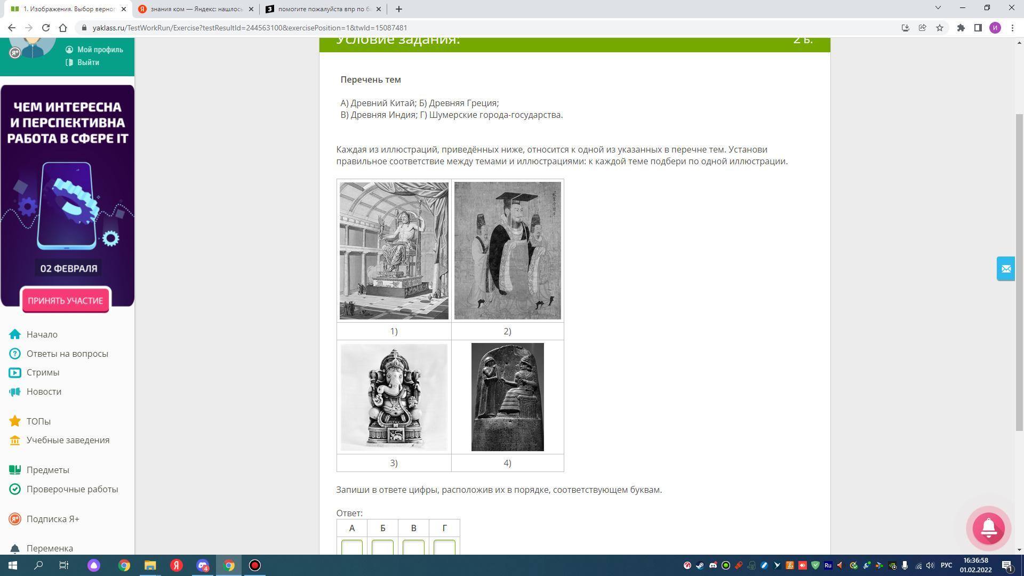Open the Проверочные работы link
Image resolution: width=1024 pixels, height=576 pixels.
pyautogui.click(x=72, y=489)
